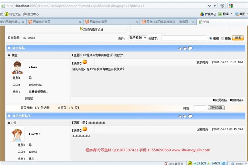Click OICQ number 10500646A
The width and height of the screenshot is (248, 165).
pyautogui.click(x=35, y=85)
